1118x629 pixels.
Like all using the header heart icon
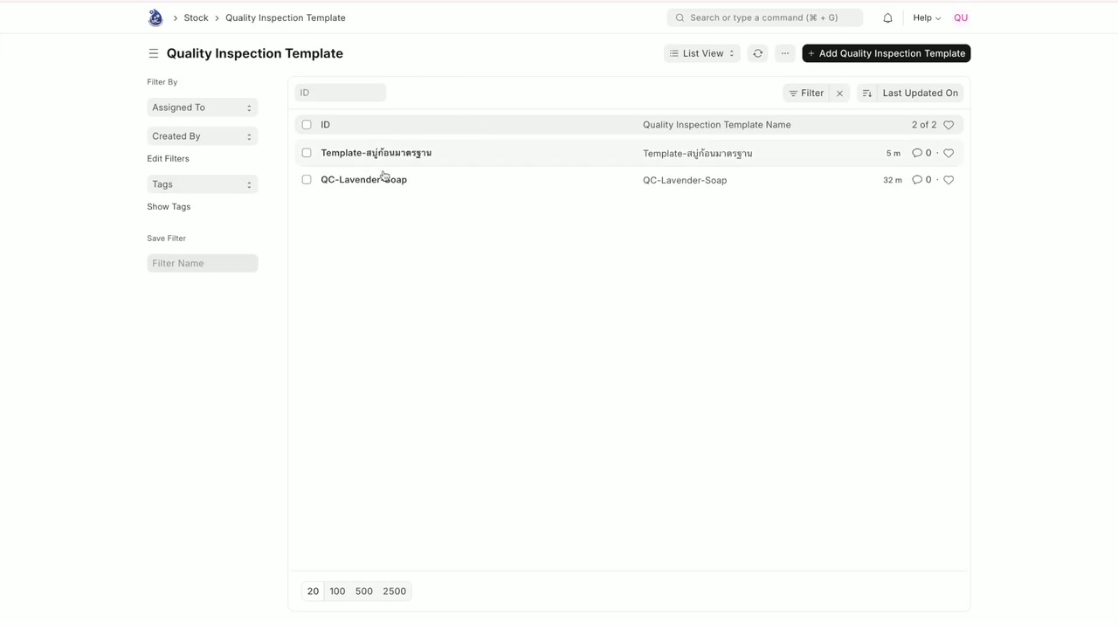click(x=949, y=125)
